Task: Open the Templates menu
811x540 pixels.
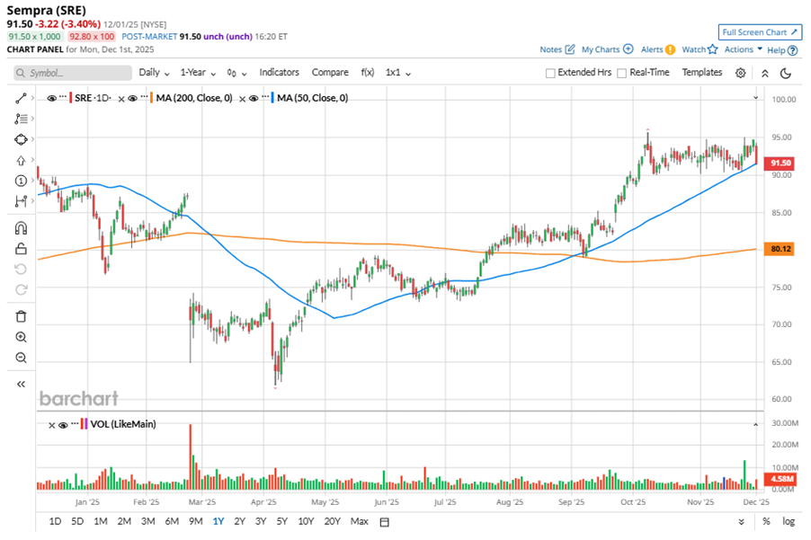Action: pos(702,73)
